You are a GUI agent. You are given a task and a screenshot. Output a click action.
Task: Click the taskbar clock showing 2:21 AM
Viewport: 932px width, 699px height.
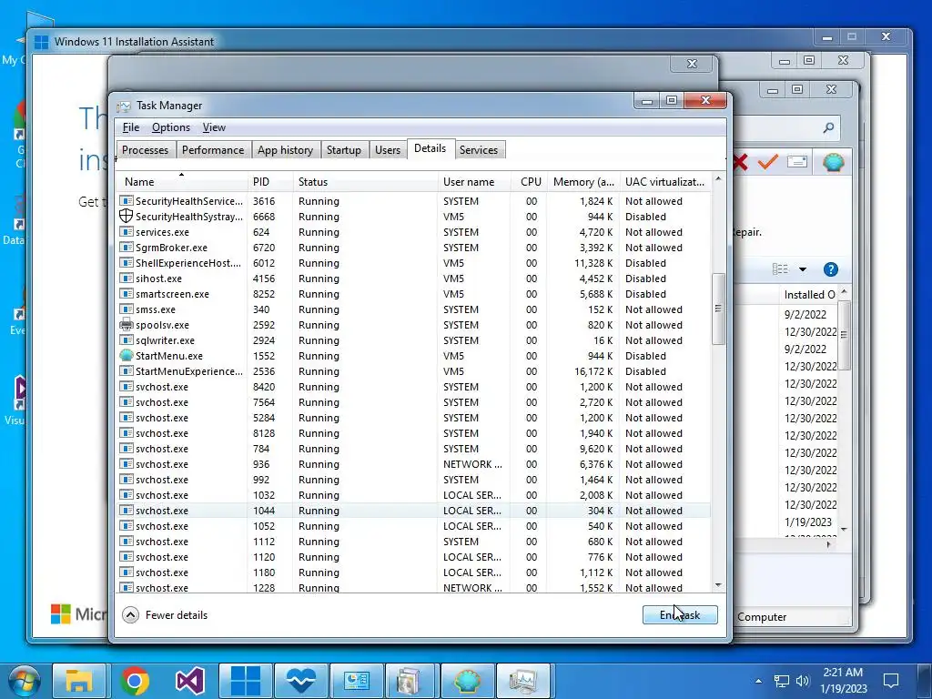coord(844,681)
